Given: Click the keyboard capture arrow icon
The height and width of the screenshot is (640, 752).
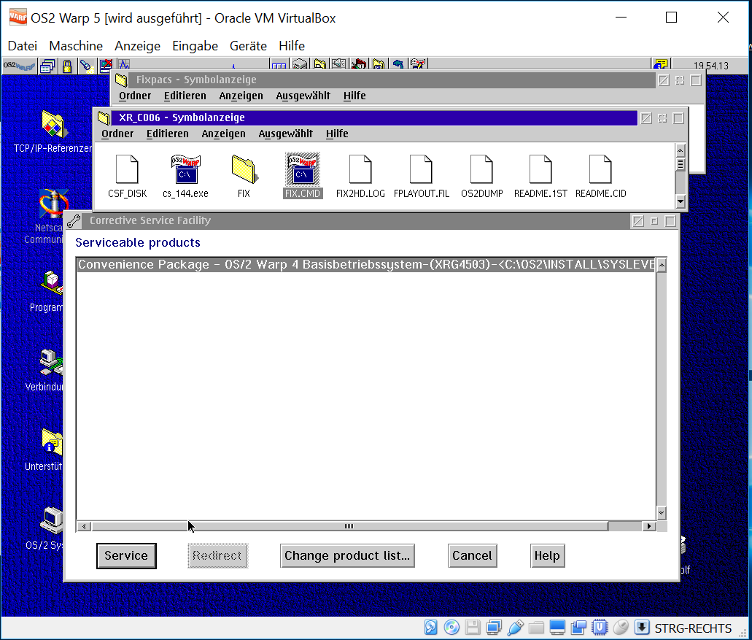Looking at the screenshot, I should click(x=642, y=627).
